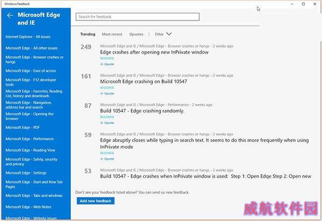This screenshot has height=221, width=322.
Task: Click the Add new feedback button
Action: click(x=96, y=201)
